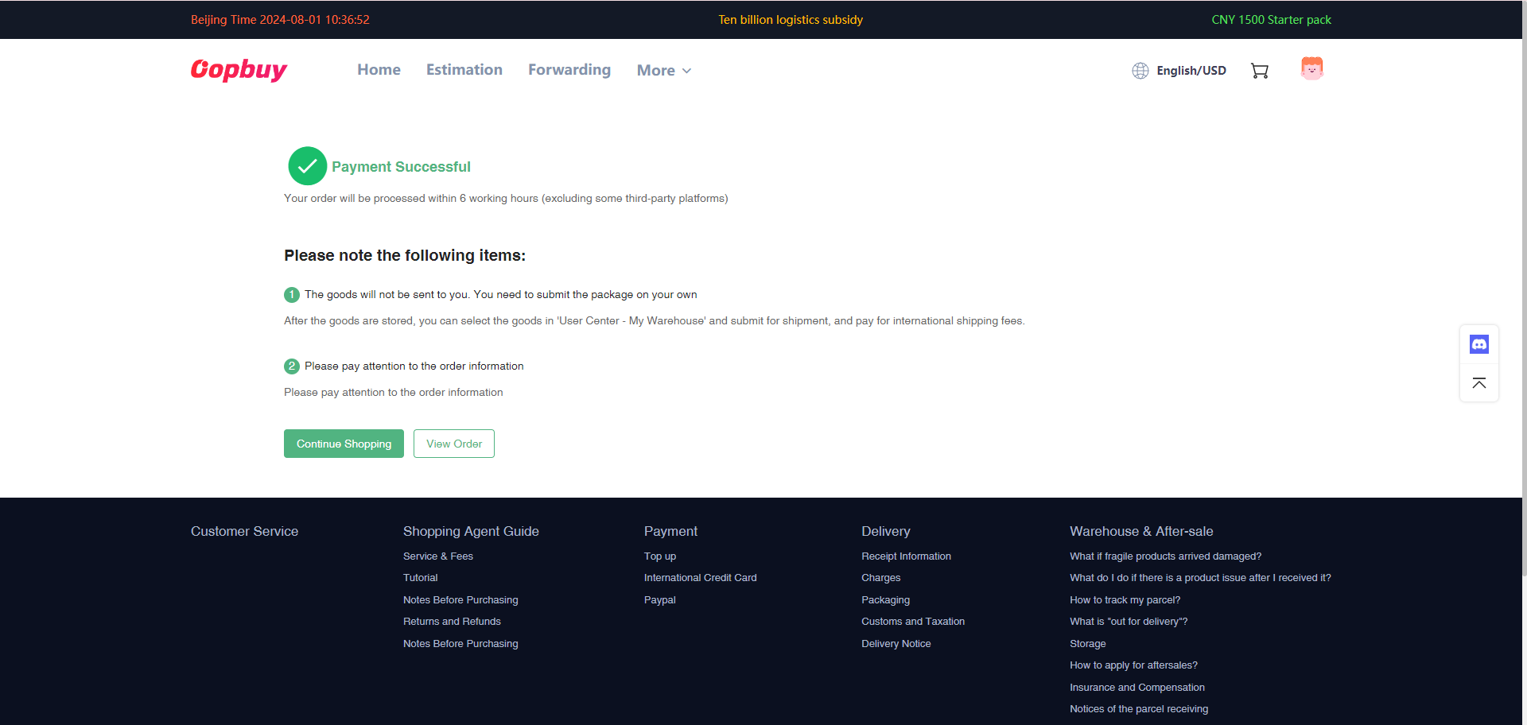1527x725 pixels.
Task: Click the Delivery Notice link
Action: click(x=896, y=644)
